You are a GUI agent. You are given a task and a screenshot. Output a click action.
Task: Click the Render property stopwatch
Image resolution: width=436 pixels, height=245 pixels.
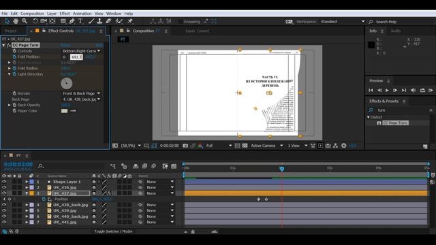14,93
